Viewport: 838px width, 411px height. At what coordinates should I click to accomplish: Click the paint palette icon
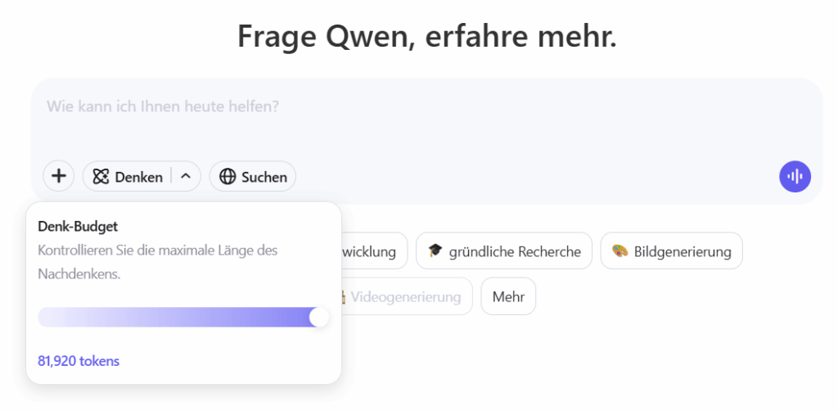click(619, 251)
